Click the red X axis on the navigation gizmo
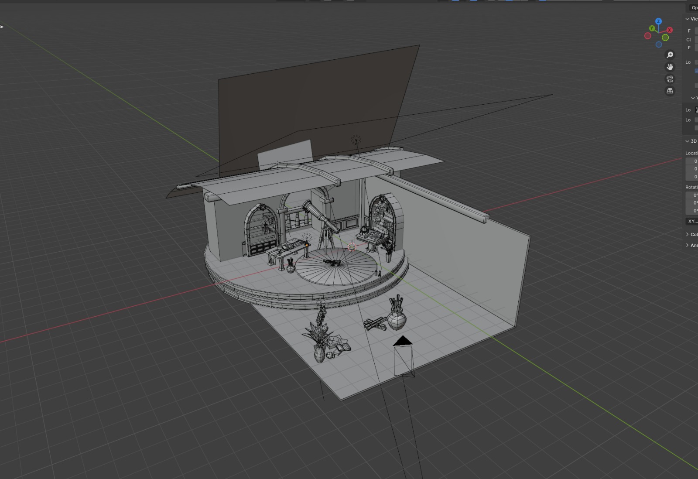The image size is (698, 479). 670,30
